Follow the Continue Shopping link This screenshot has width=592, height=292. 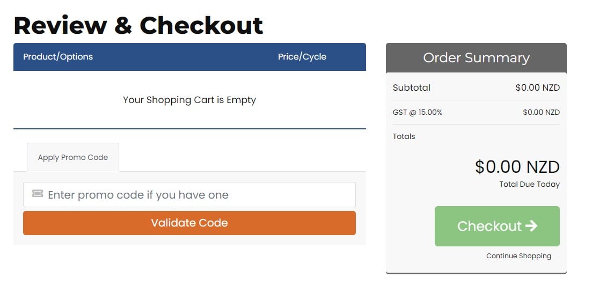coord(518,256)
